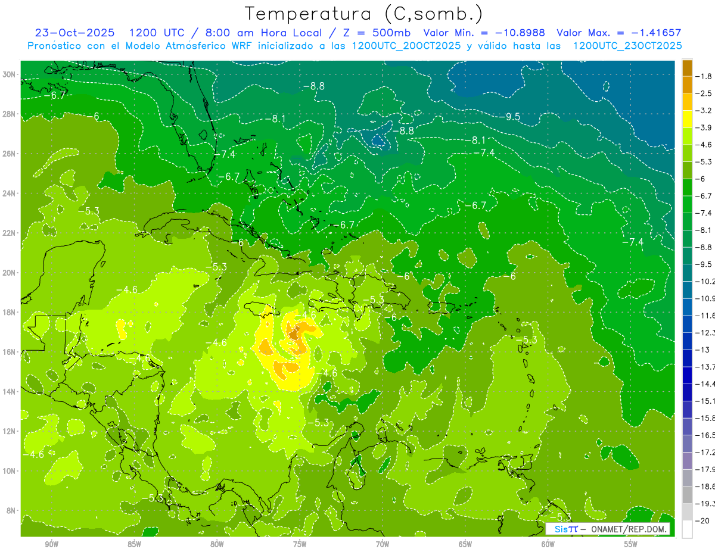Click the 8N latitude axis label
The width and height of the screenshot is (715, 552).
click(11, 510)
